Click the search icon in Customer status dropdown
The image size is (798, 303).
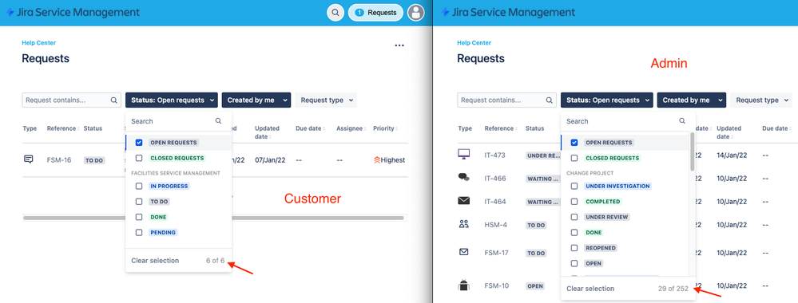click(218, 121)
